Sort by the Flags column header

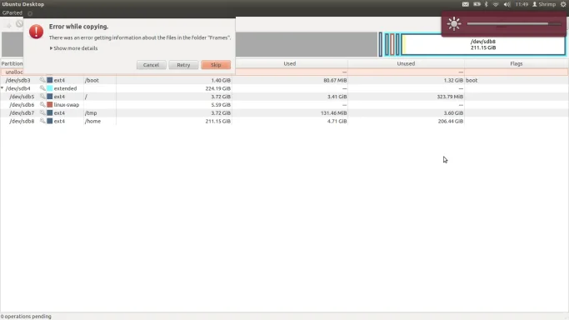click(x=516, y=63)
